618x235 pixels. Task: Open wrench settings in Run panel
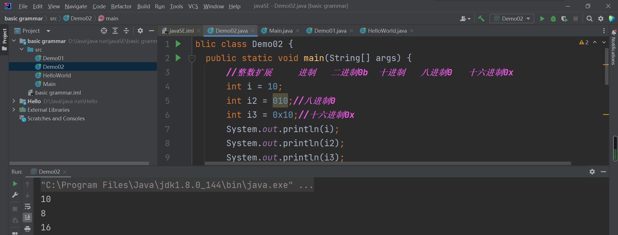pyautogui.click(x=15, y=195)
